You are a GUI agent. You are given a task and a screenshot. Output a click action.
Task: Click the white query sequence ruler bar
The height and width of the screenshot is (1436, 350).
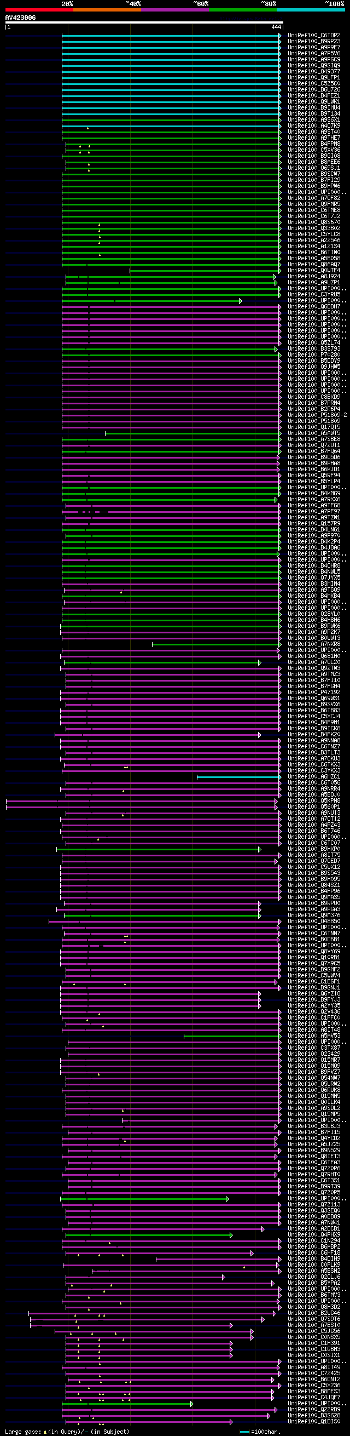[144, 23]
